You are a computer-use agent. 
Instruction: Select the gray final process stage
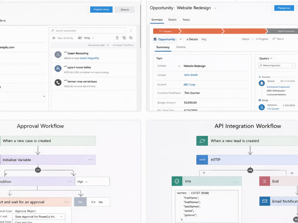coord(283,31)
